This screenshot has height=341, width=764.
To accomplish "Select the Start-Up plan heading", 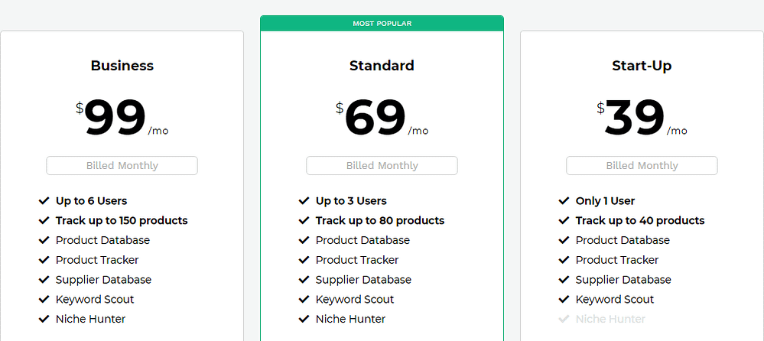I will pos(642,66).
